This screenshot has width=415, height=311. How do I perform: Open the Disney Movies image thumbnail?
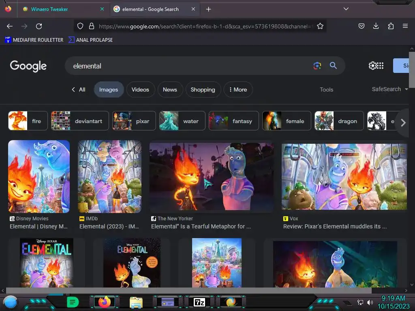(39, 177)
